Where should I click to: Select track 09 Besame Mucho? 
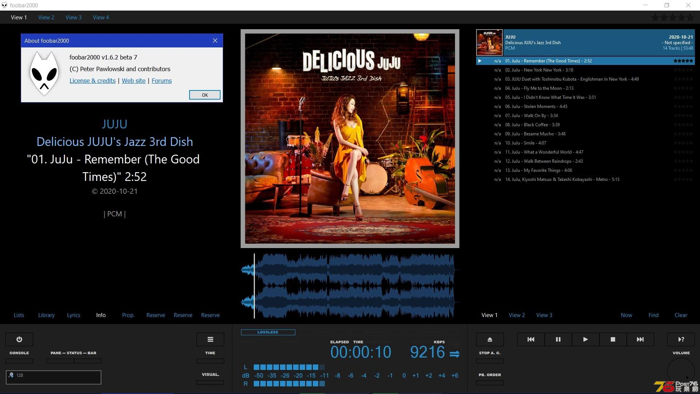point(585,134)
